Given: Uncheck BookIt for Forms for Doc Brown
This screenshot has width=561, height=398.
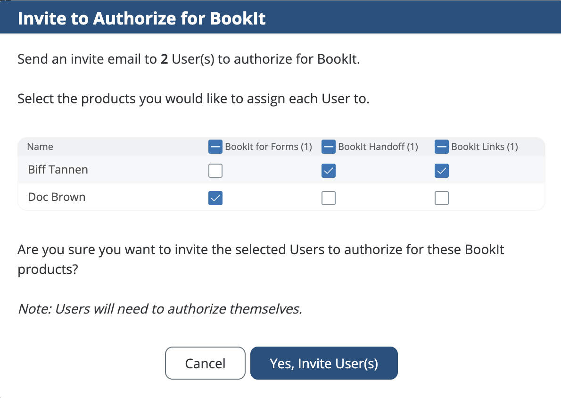Looking at the screenshot, I should click(215, 199).
